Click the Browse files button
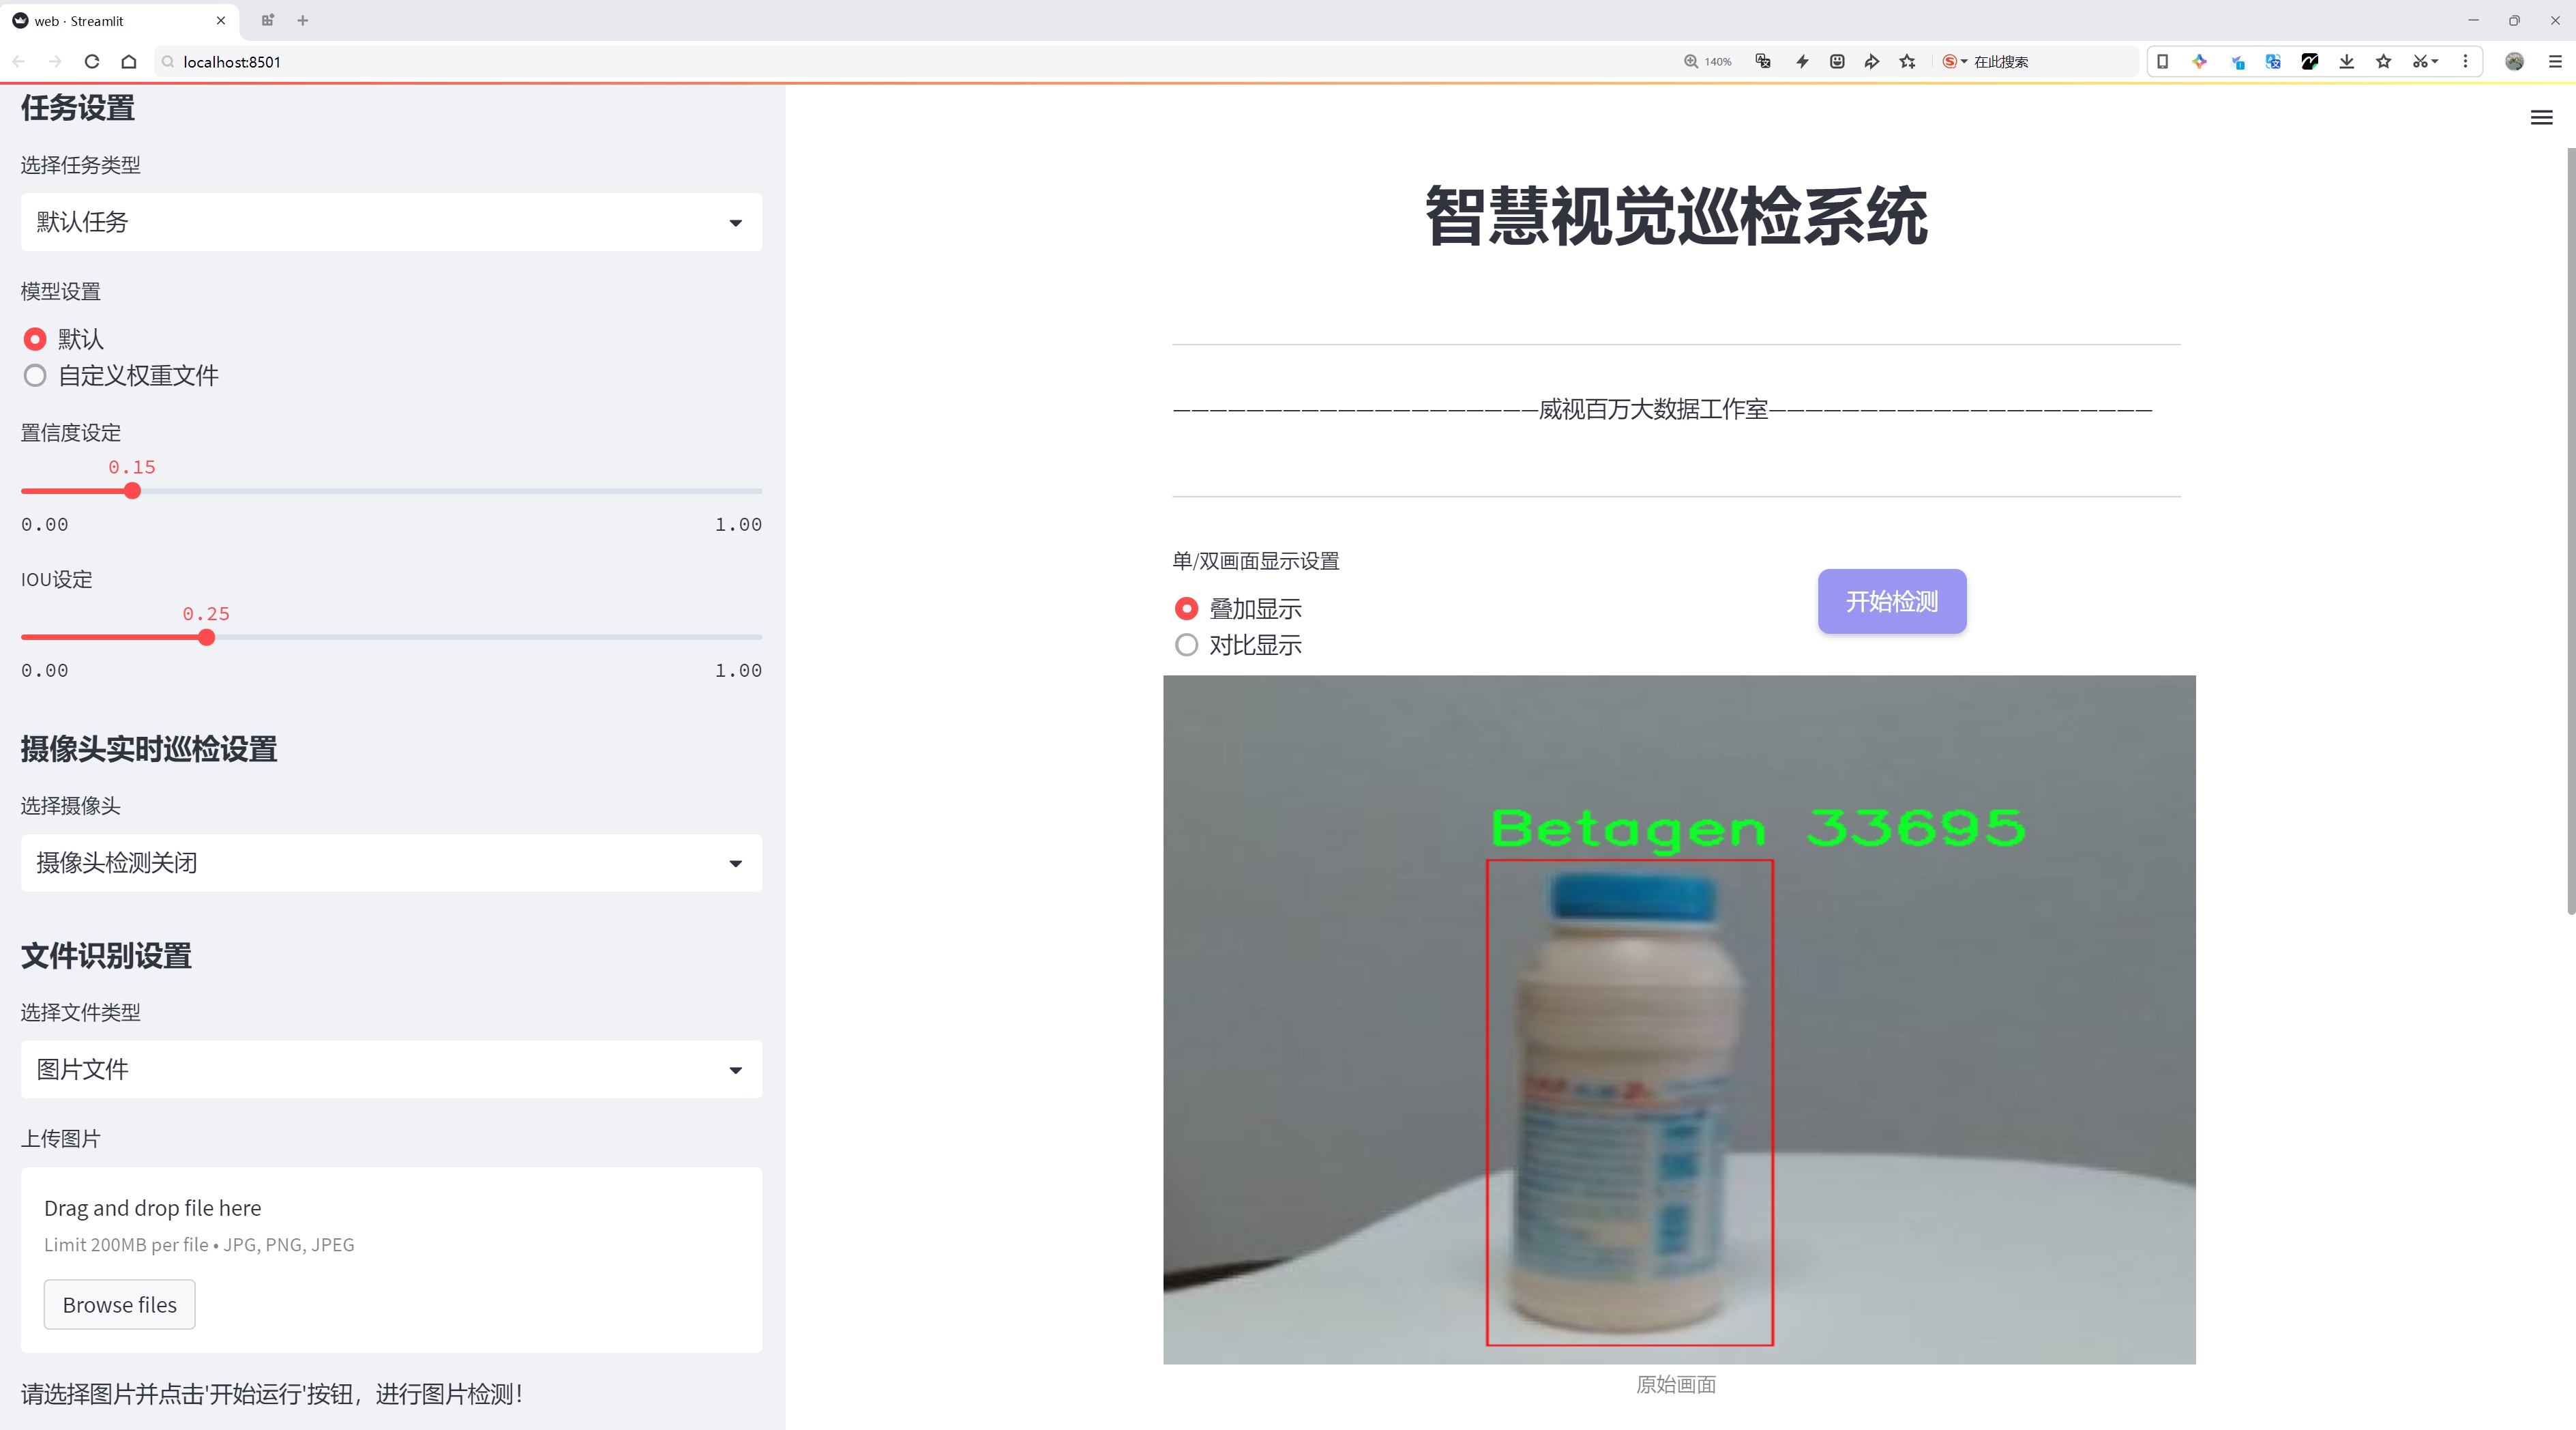The width and height of the screenshot is (2576, 1430). (119, 1305)
